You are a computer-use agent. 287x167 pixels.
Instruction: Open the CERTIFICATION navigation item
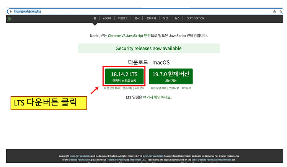click(x=195, y=18)
